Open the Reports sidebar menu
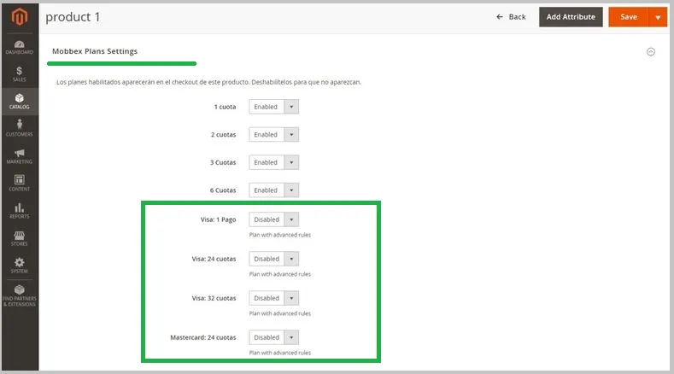 20,211
